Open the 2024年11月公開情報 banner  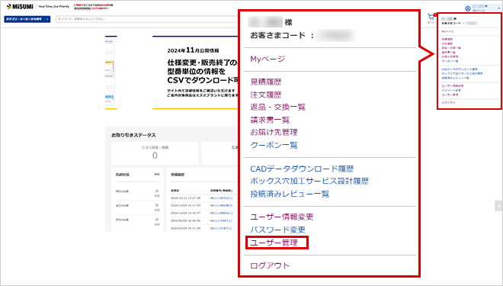tap(195, 73)
